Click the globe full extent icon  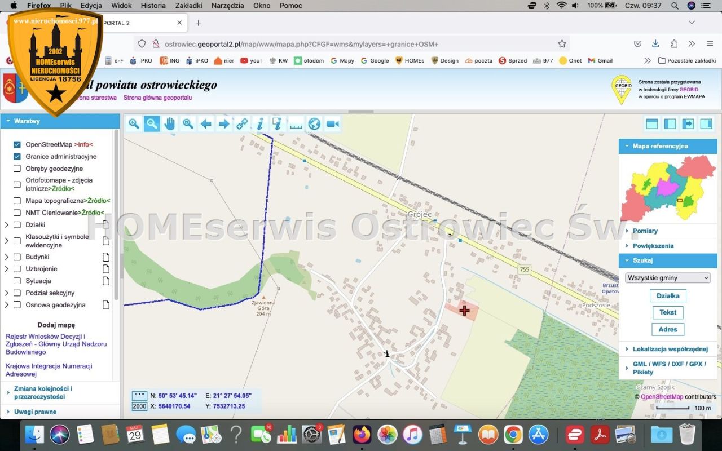[x=314, y=124]
